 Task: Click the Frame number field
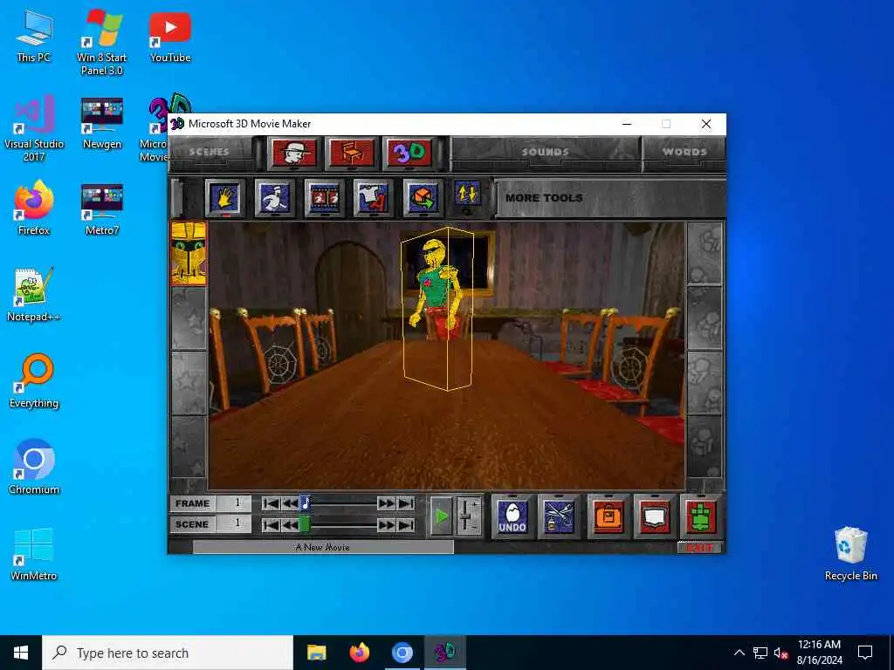point(234,503)
